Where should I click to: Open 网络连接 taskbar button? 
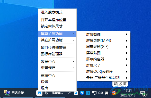pos(18,93)
